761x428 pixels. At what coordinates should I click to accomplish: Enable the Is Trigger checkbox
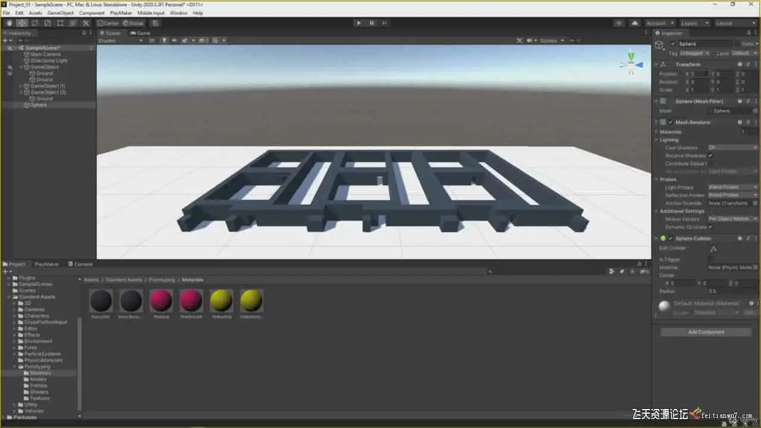click(x=710, y=260)
